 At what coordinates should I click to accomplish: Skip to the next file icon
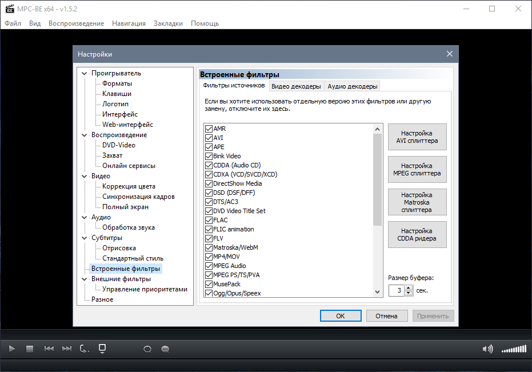pos(67,349)
